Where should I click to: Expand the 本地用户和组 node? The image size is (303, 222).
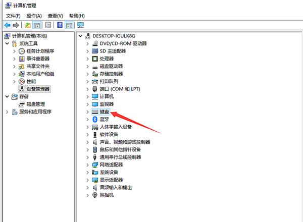coord(14,74)
